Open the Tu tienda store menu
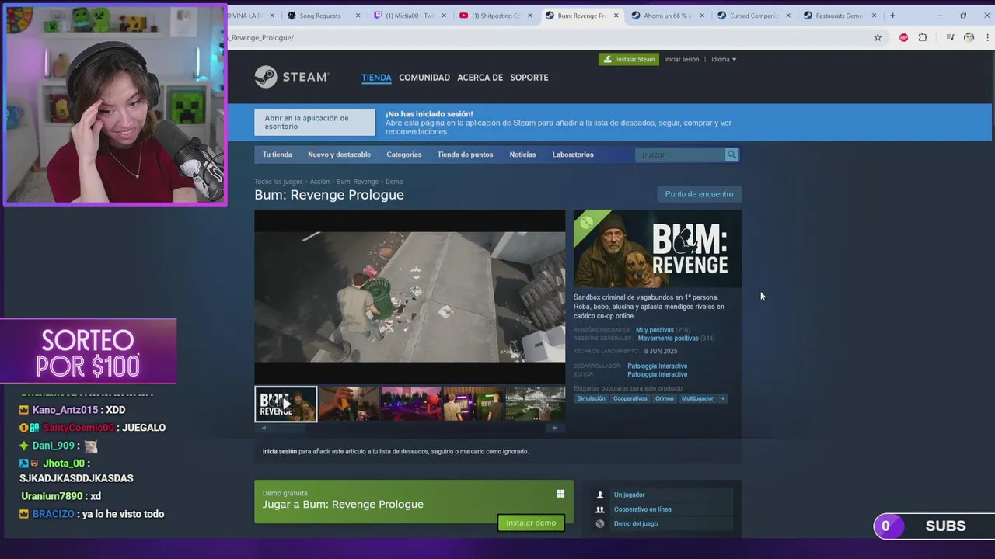This screenshot has height=559, width=995. 278,155
